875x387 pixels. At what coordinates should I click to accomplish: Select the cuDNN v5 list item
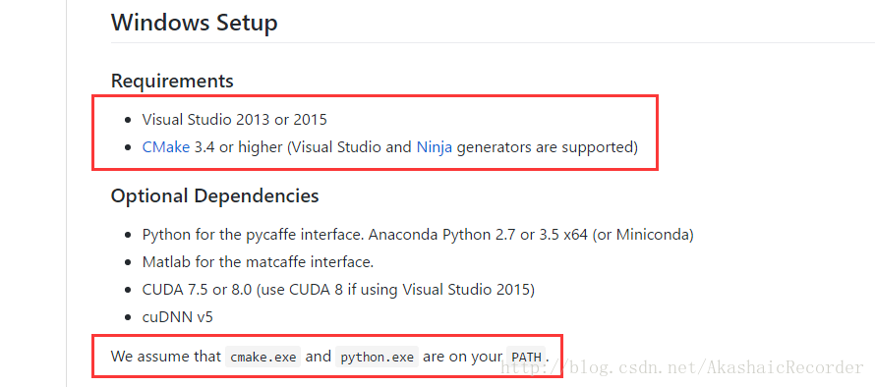[177, 317]
